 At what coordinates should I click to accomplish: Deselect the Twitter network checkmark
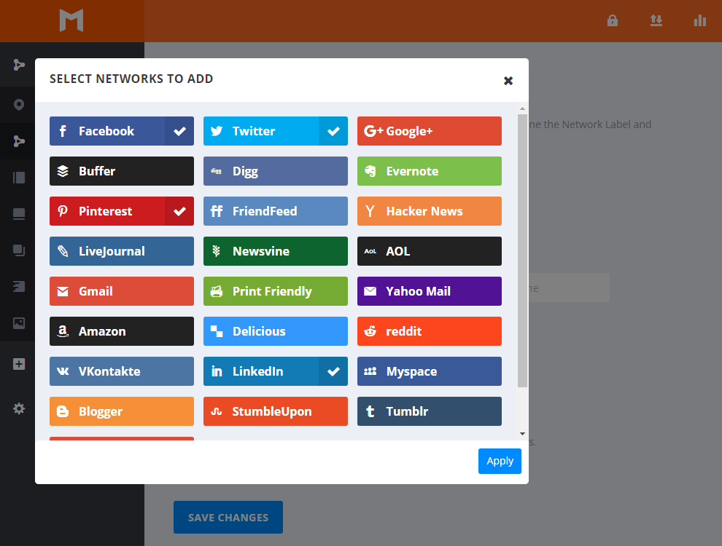coord(333,131)
